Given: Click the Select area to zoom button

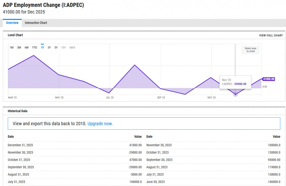Looking at the screenshot, I should tap(250, 50).
